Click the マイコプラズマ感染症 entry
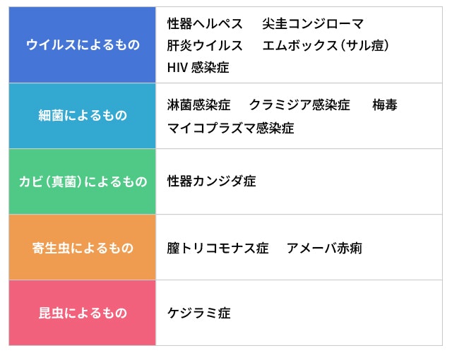 230,128
